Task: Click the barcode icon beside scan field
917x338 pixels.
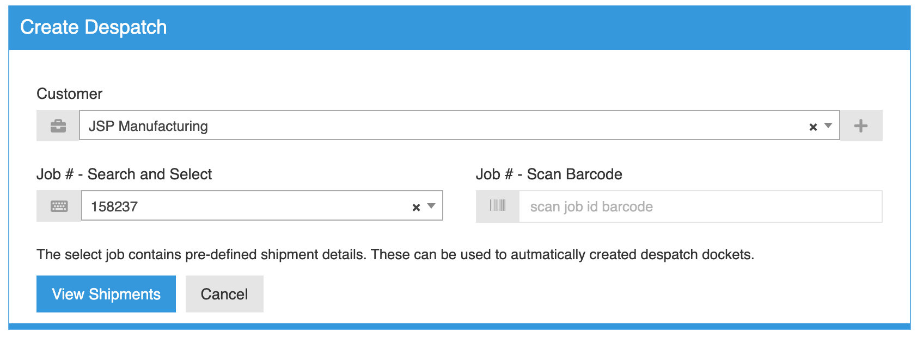Action: [498, 206]
